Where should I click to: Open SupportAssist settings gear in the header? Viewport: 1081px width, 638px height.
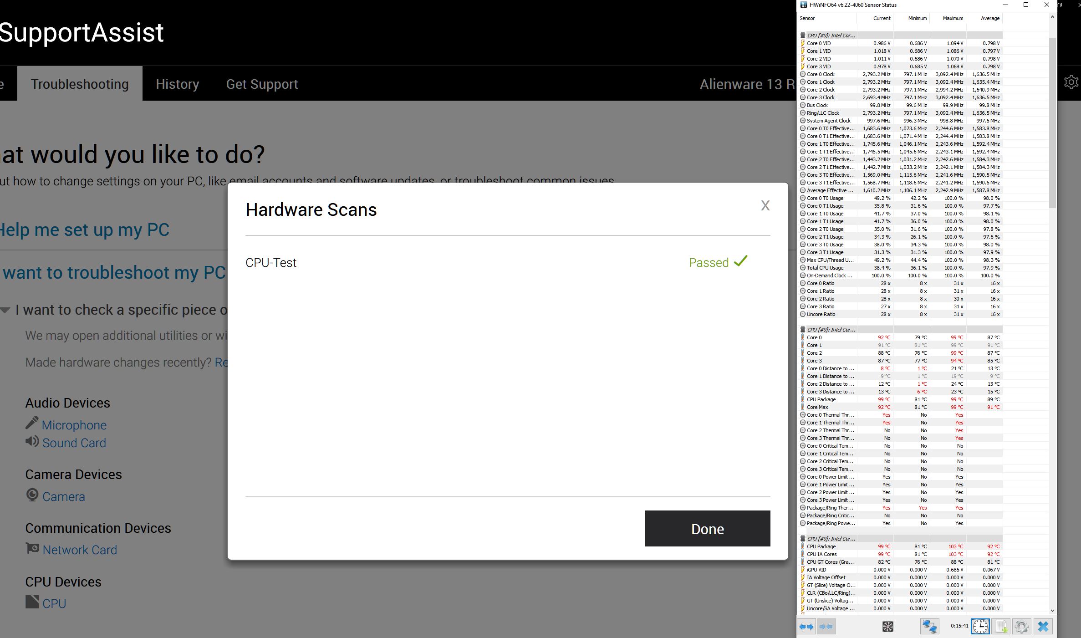click(1071, 82)
